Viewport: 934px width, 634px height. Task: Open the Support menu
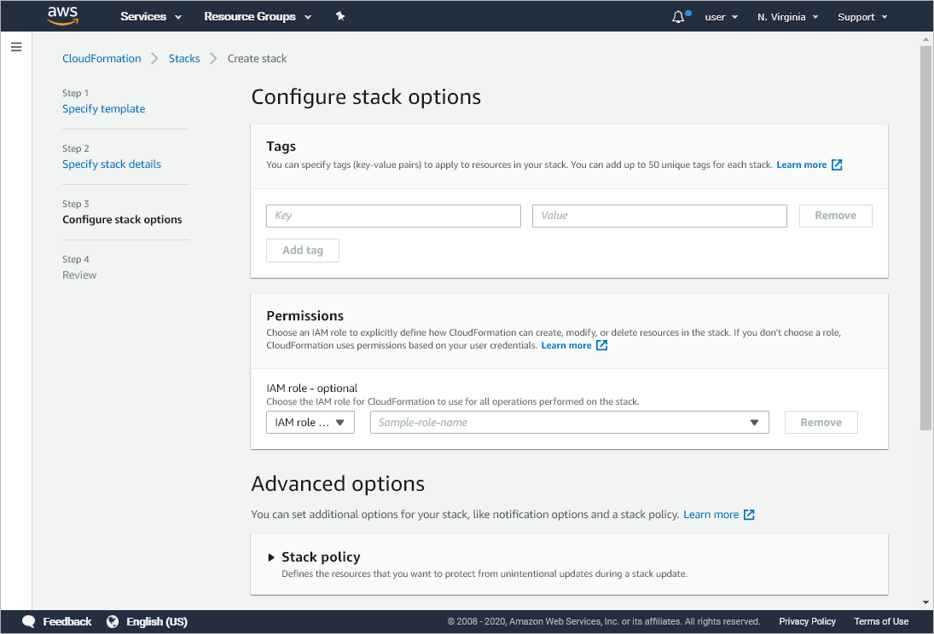click(862, 17)
